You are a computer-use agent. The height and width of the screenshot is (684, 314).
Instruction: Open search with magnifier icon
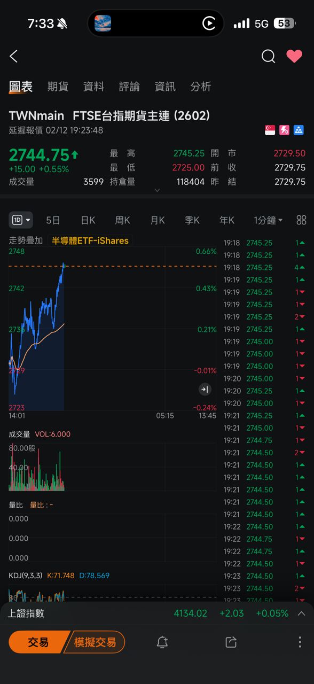tap(269, 56)
